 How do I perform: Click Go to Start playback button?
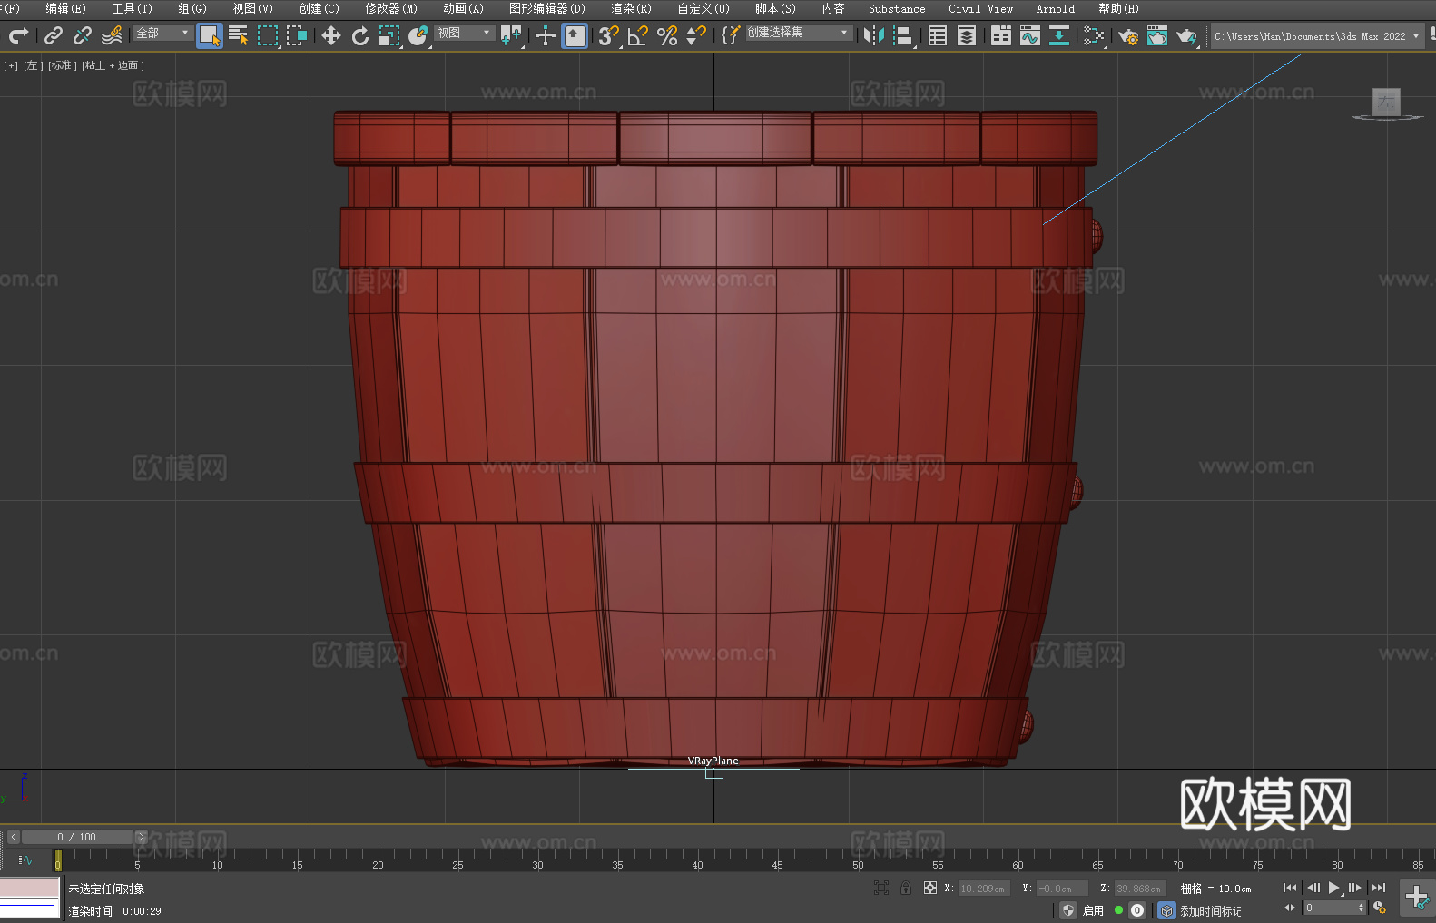[1290, 888]
